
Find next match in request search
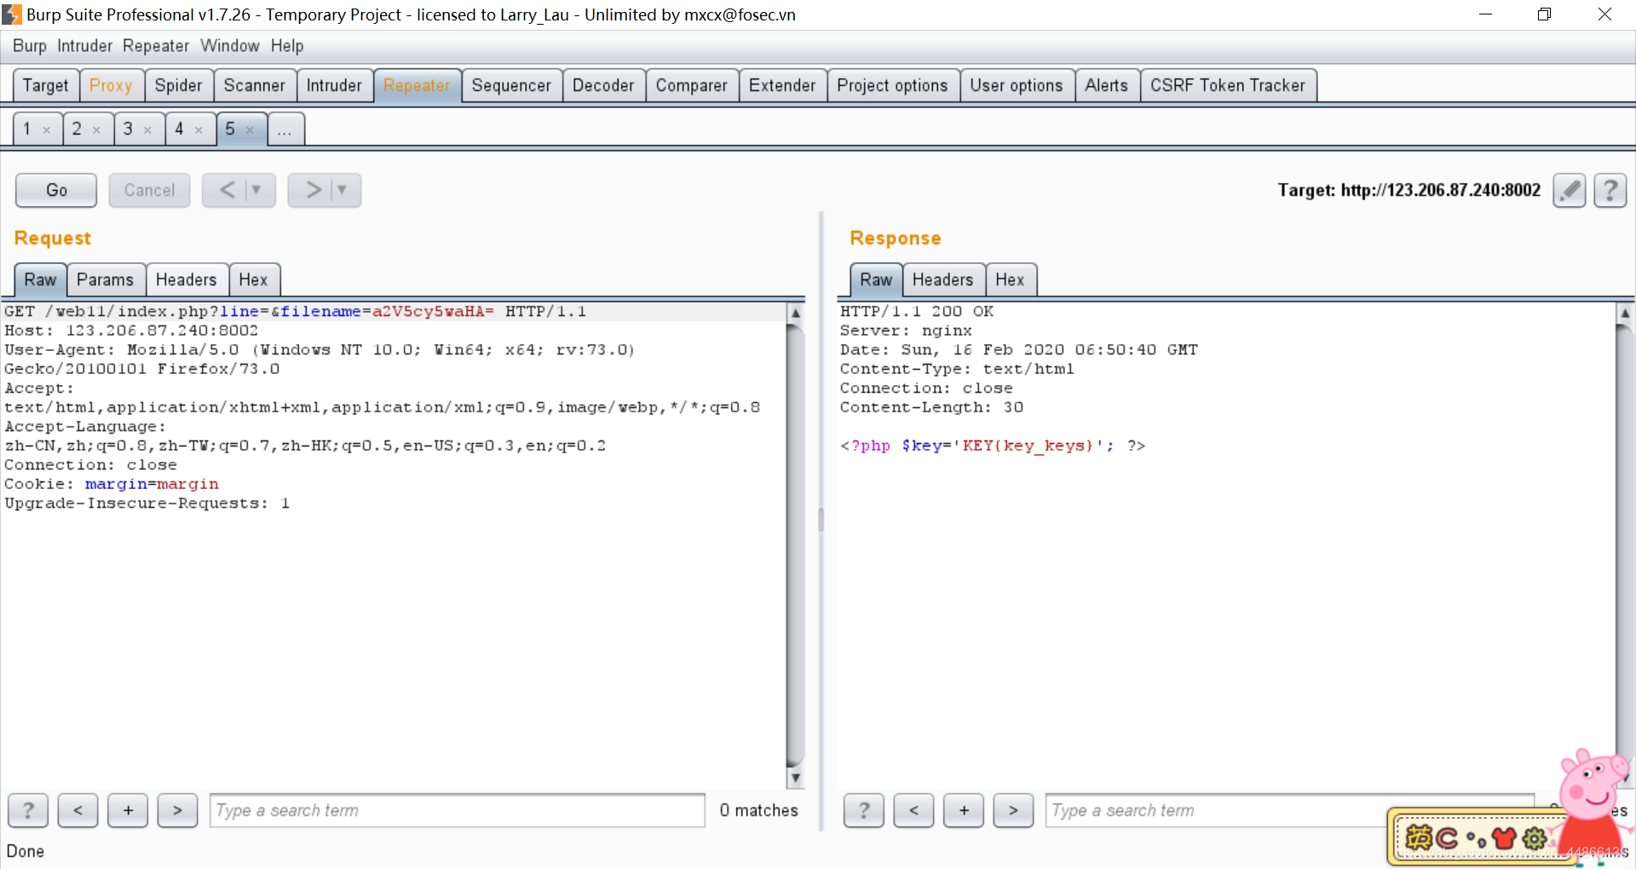coord(177,810)
